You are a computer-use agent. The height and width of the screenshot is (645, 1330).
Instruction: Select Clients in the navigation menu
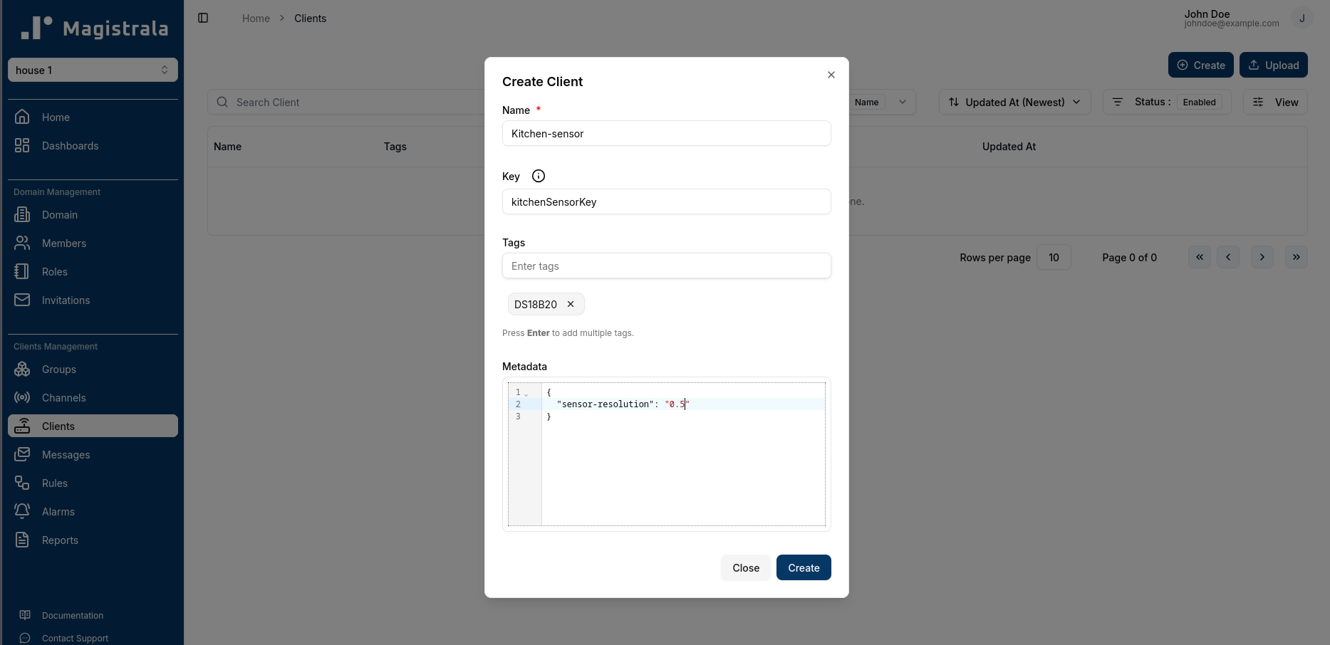point(58,426)
